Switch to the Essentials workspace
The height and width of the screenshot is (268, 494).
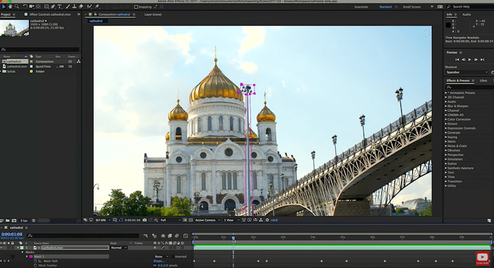pos(361,7)
